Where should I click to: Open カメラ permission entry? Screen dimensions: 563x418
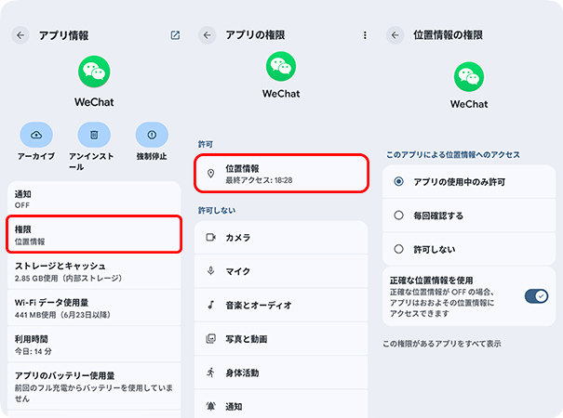281,237
